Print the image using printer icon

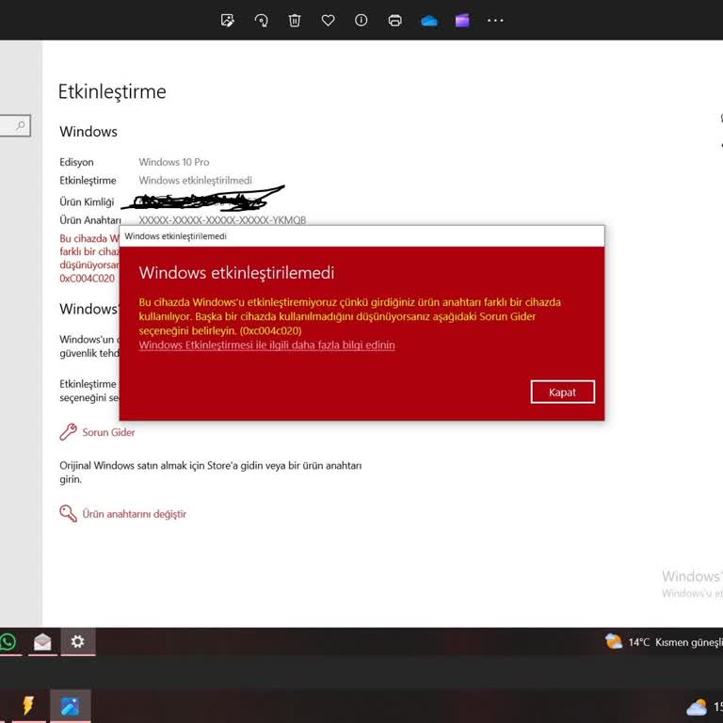click(x=394, y=21)
